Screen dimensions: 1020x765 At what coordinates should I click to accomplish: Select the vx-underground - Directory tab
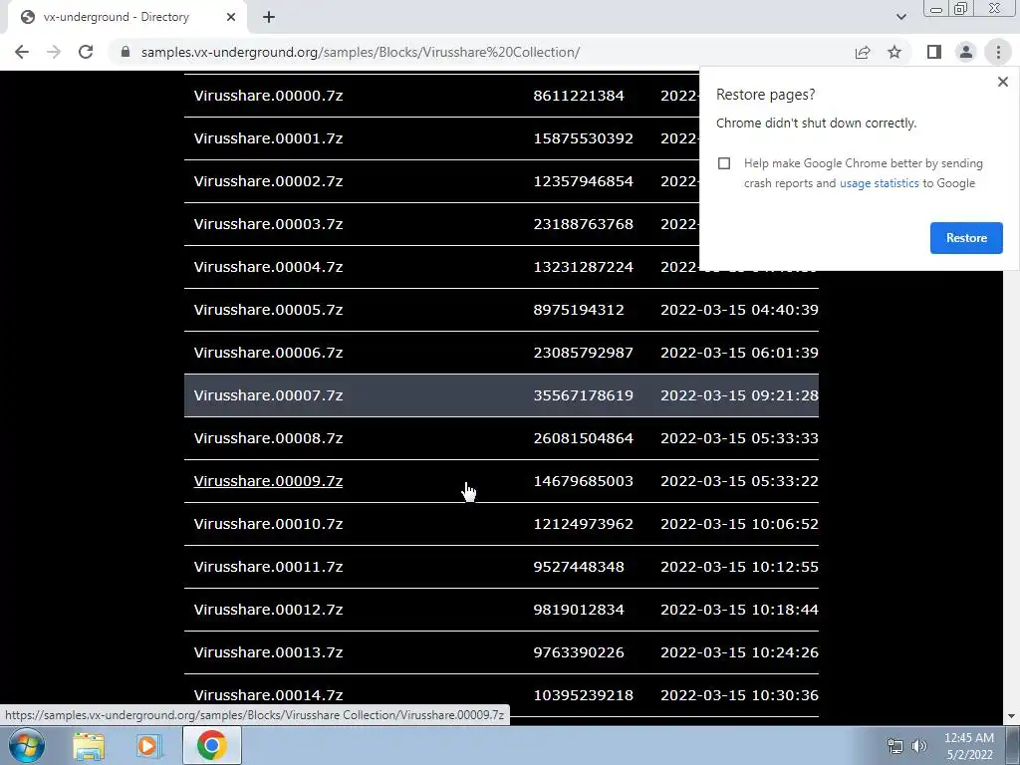tap(127, 18)
